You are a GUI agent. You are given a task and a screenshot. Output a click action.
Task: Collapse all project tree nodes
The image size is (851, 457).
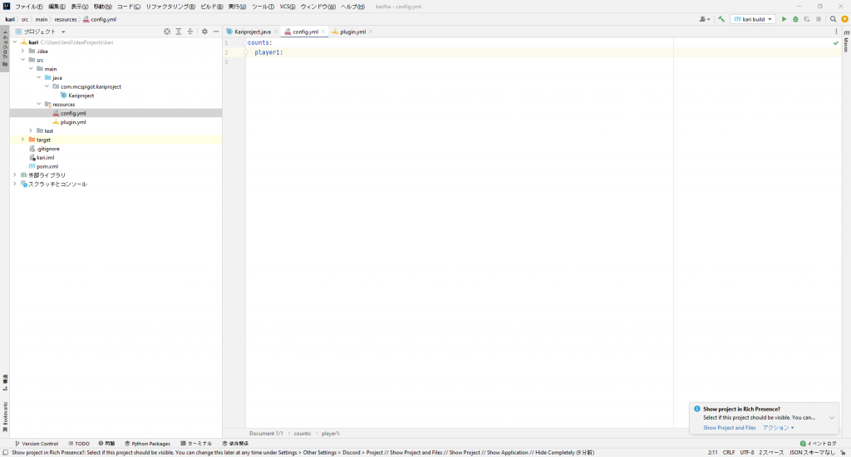pyautogui.click(x=189, y=32)
